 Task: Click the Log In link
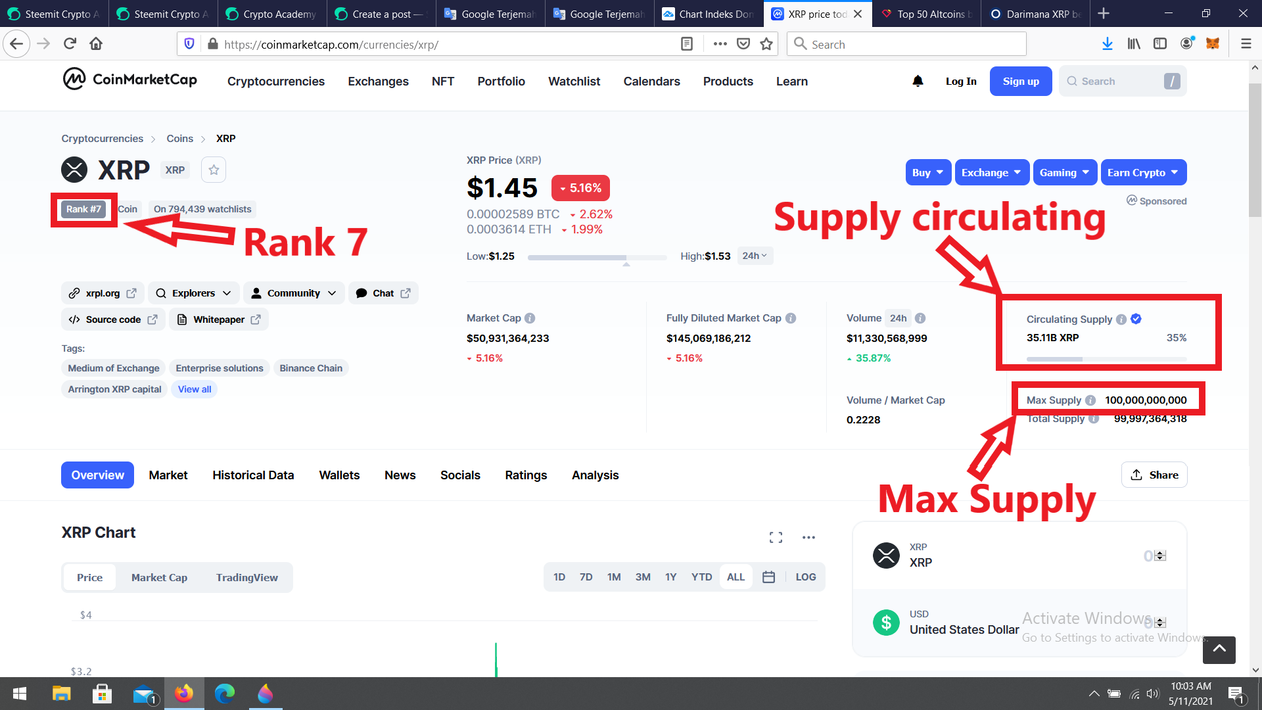[961, 82]
